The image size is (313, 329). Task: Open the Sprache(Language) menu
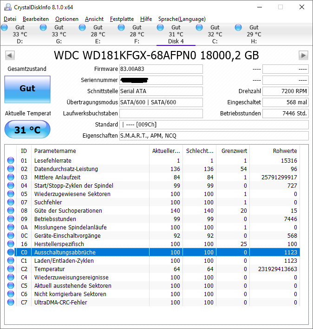pyautogui.click(x=182, y=19)
